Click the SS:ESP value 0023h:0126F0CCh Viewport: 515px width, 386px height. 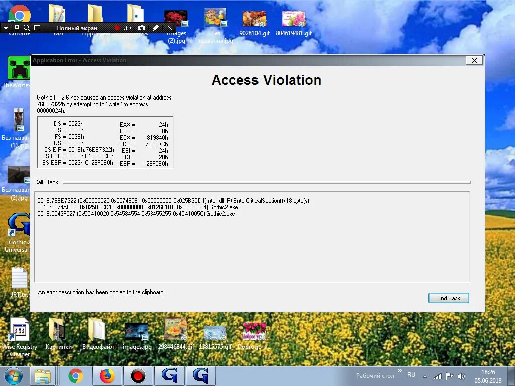pos(91,156)
